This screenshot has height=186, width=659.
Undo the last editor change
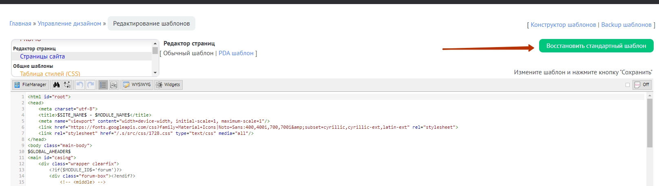click(x=80, y=85)
